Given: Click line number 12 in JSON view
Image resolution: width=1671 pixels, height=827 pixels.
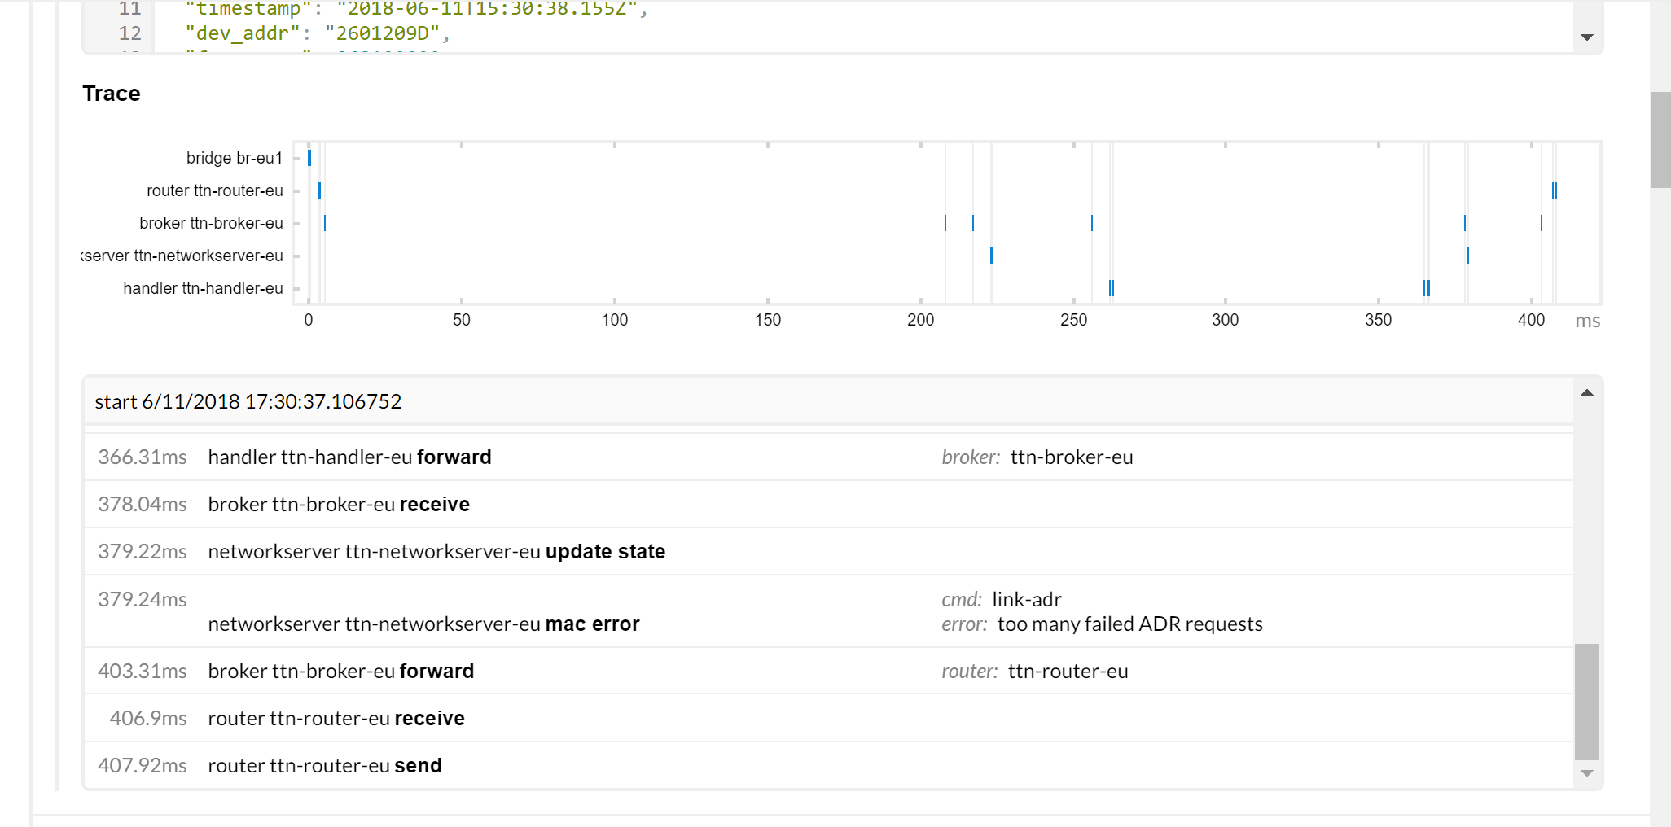Looking at the screenshot, I should tap(130, 33).
